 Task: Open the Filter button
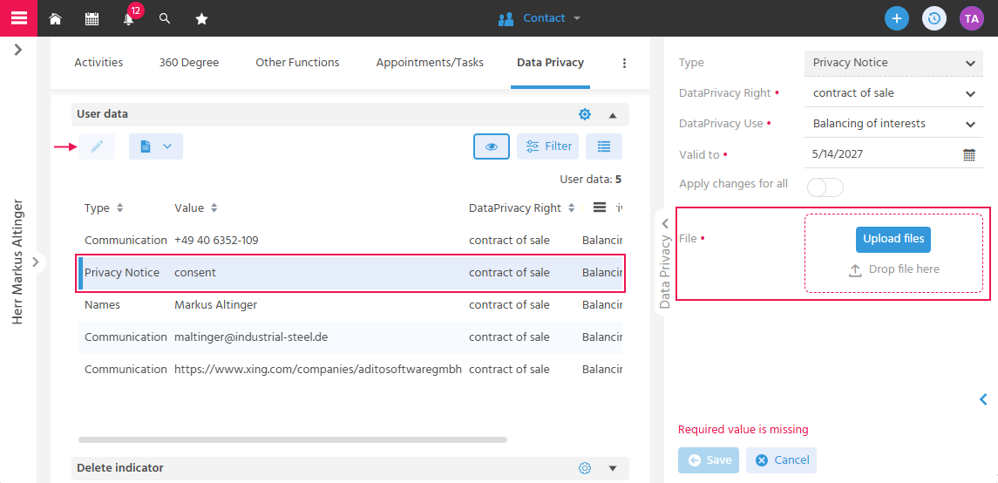548,146
